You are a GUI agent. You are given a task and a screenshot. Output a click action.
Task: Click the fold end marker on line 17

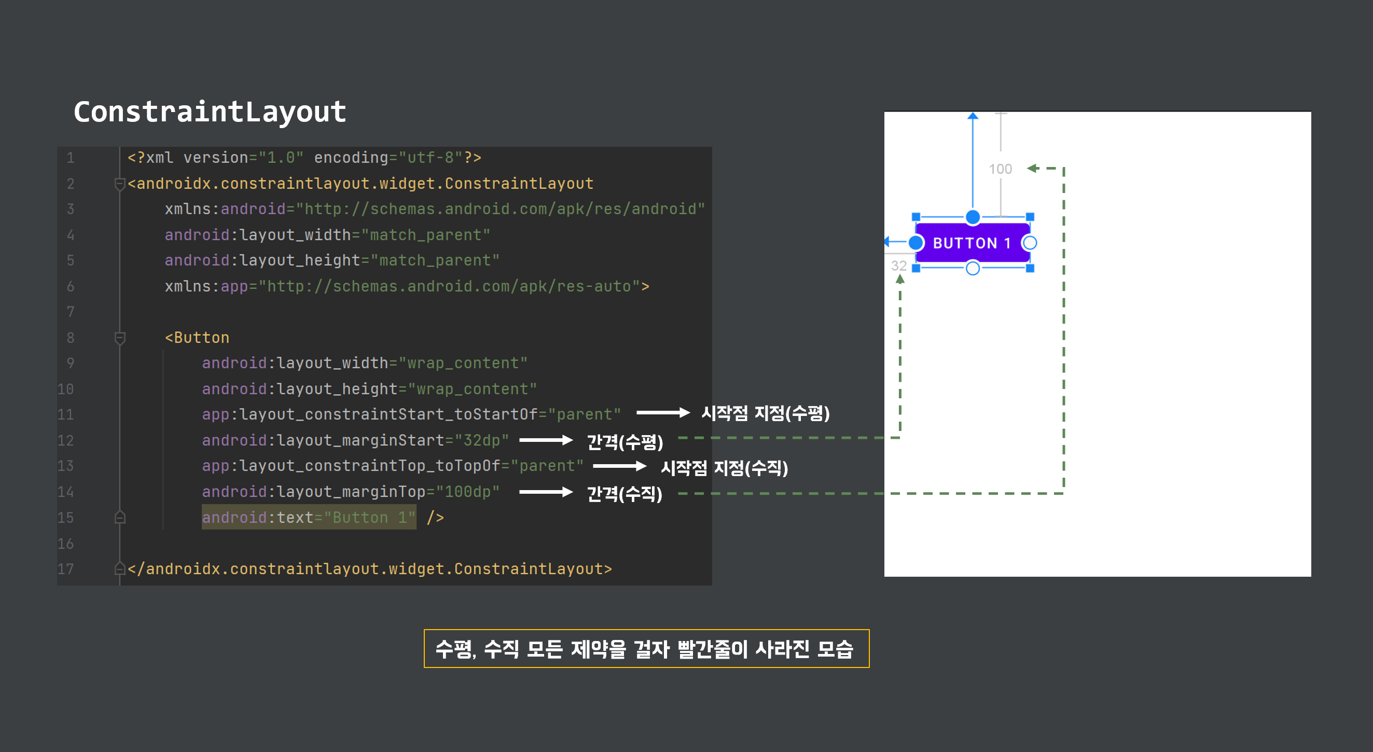point(120,568)
